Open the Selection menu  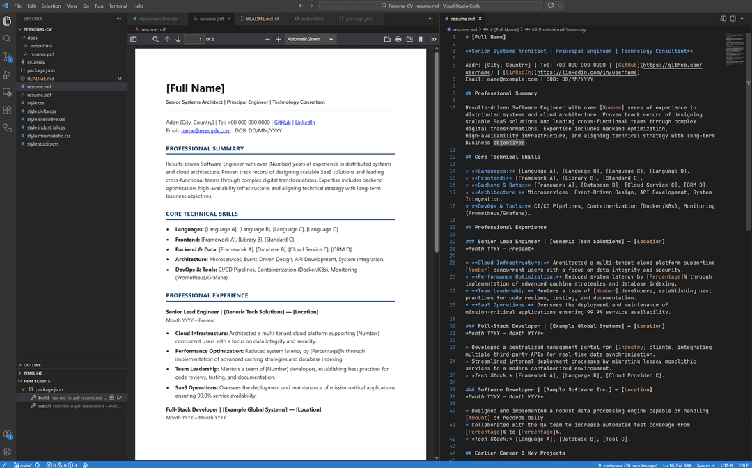click(49, 5)
